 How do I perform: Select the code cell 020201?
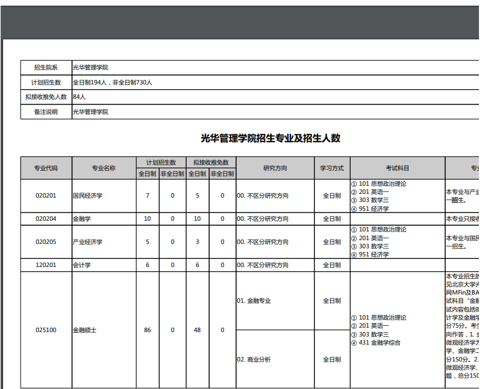46,196
